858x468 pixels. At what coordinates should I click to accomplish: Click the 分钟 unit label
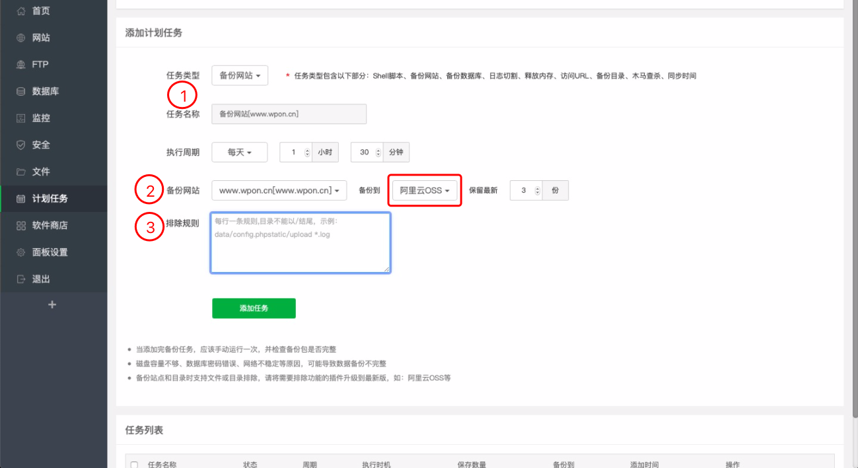pos(396,152)
